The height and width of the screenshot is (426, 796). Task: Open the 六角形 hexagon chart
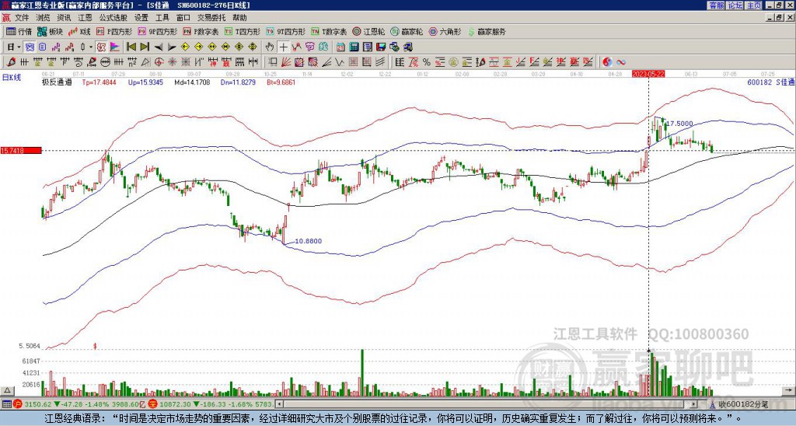(445, 31)
